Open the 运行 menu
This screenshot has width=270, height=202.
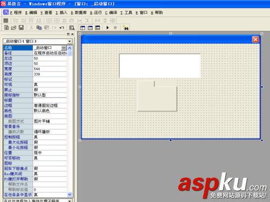pyautogui.click(x=96, y=12)
